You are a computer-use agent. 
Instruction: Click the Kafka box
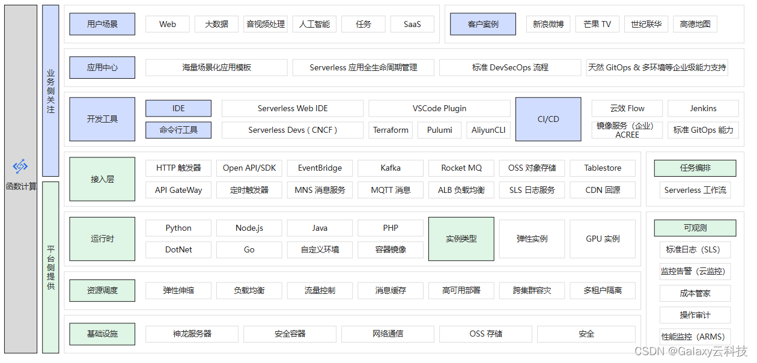391,168
